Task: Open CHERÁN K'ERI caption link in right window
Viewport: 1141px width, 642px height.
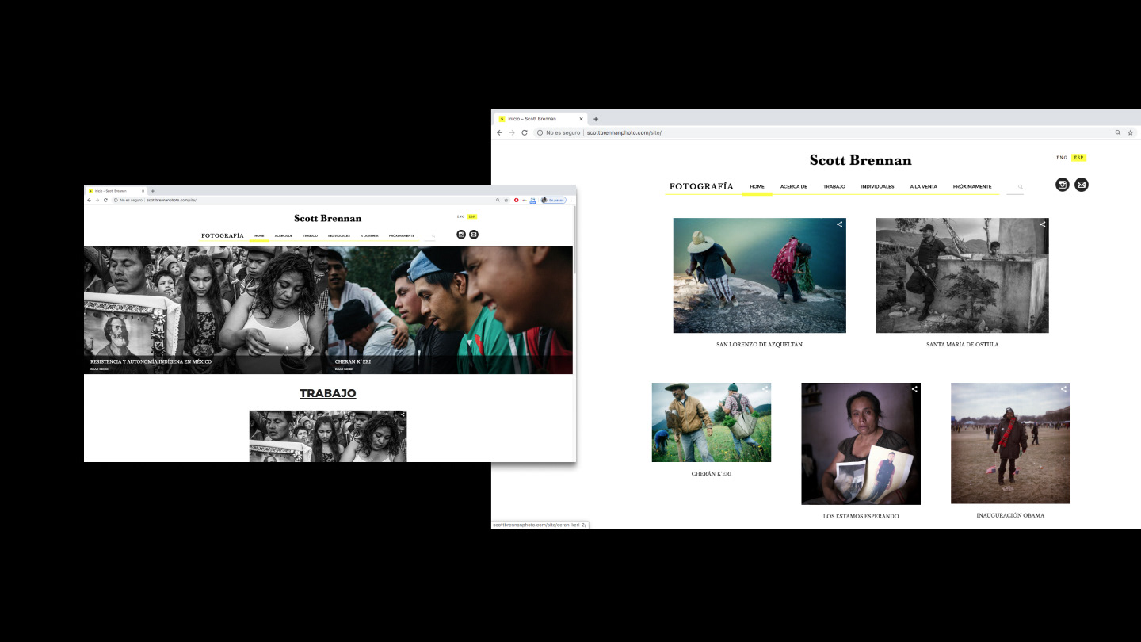Action: 712,474
